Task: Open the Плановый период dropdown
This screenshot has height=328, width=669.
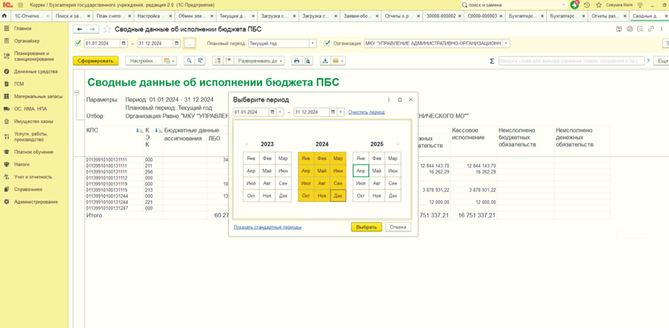Action: 313,43
